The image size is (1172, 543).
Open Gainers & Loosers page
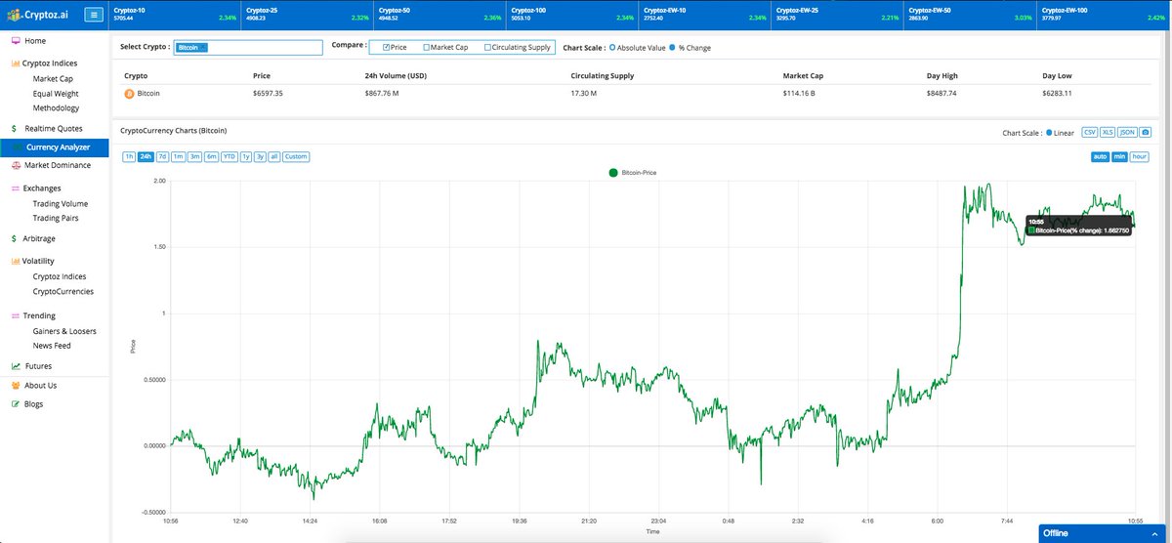coord(64,331)
